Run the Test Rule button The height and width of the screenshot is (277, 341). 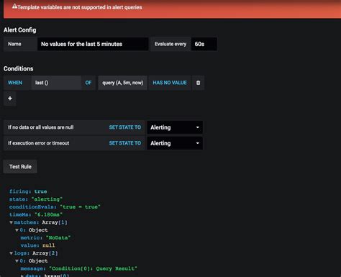[20, 167]
